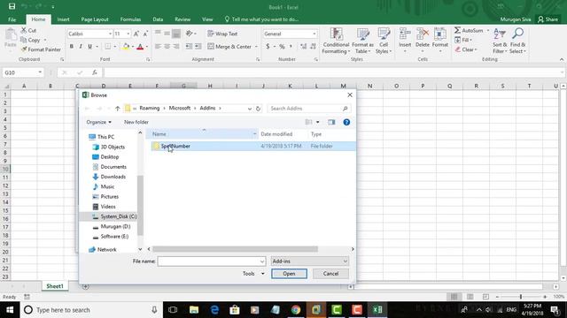
Task: Select the Format Painter tool
Action: tap(41, 49)
